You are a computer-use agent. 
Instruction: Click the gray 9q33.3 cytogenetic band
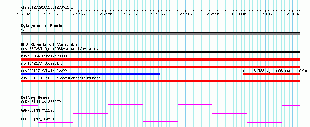[160, 34]
